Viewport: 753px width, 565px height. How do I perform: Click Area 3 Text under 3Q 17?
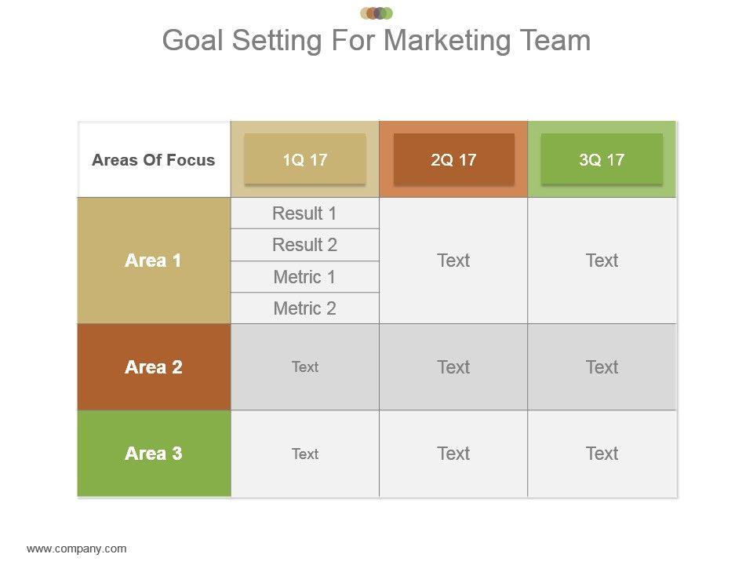click(x=602, y=453)
